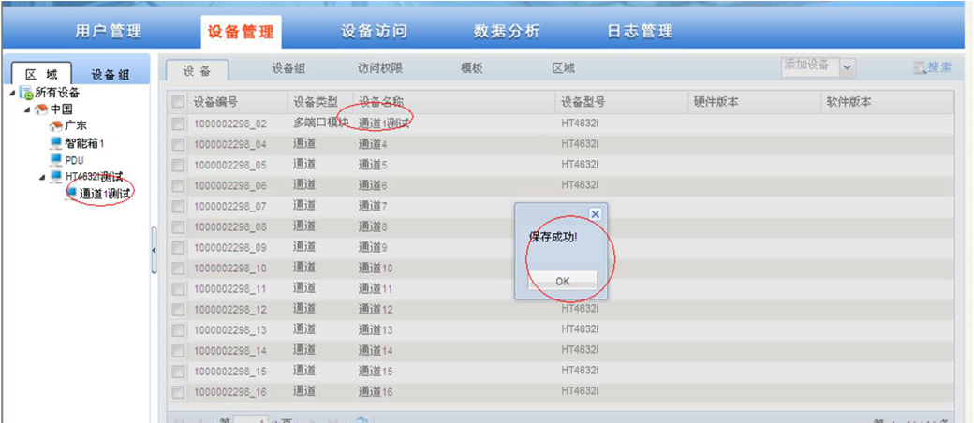The image size is (974, 423).
Task: Sort by the 设备型号 column header
Action: pos(583,102)
